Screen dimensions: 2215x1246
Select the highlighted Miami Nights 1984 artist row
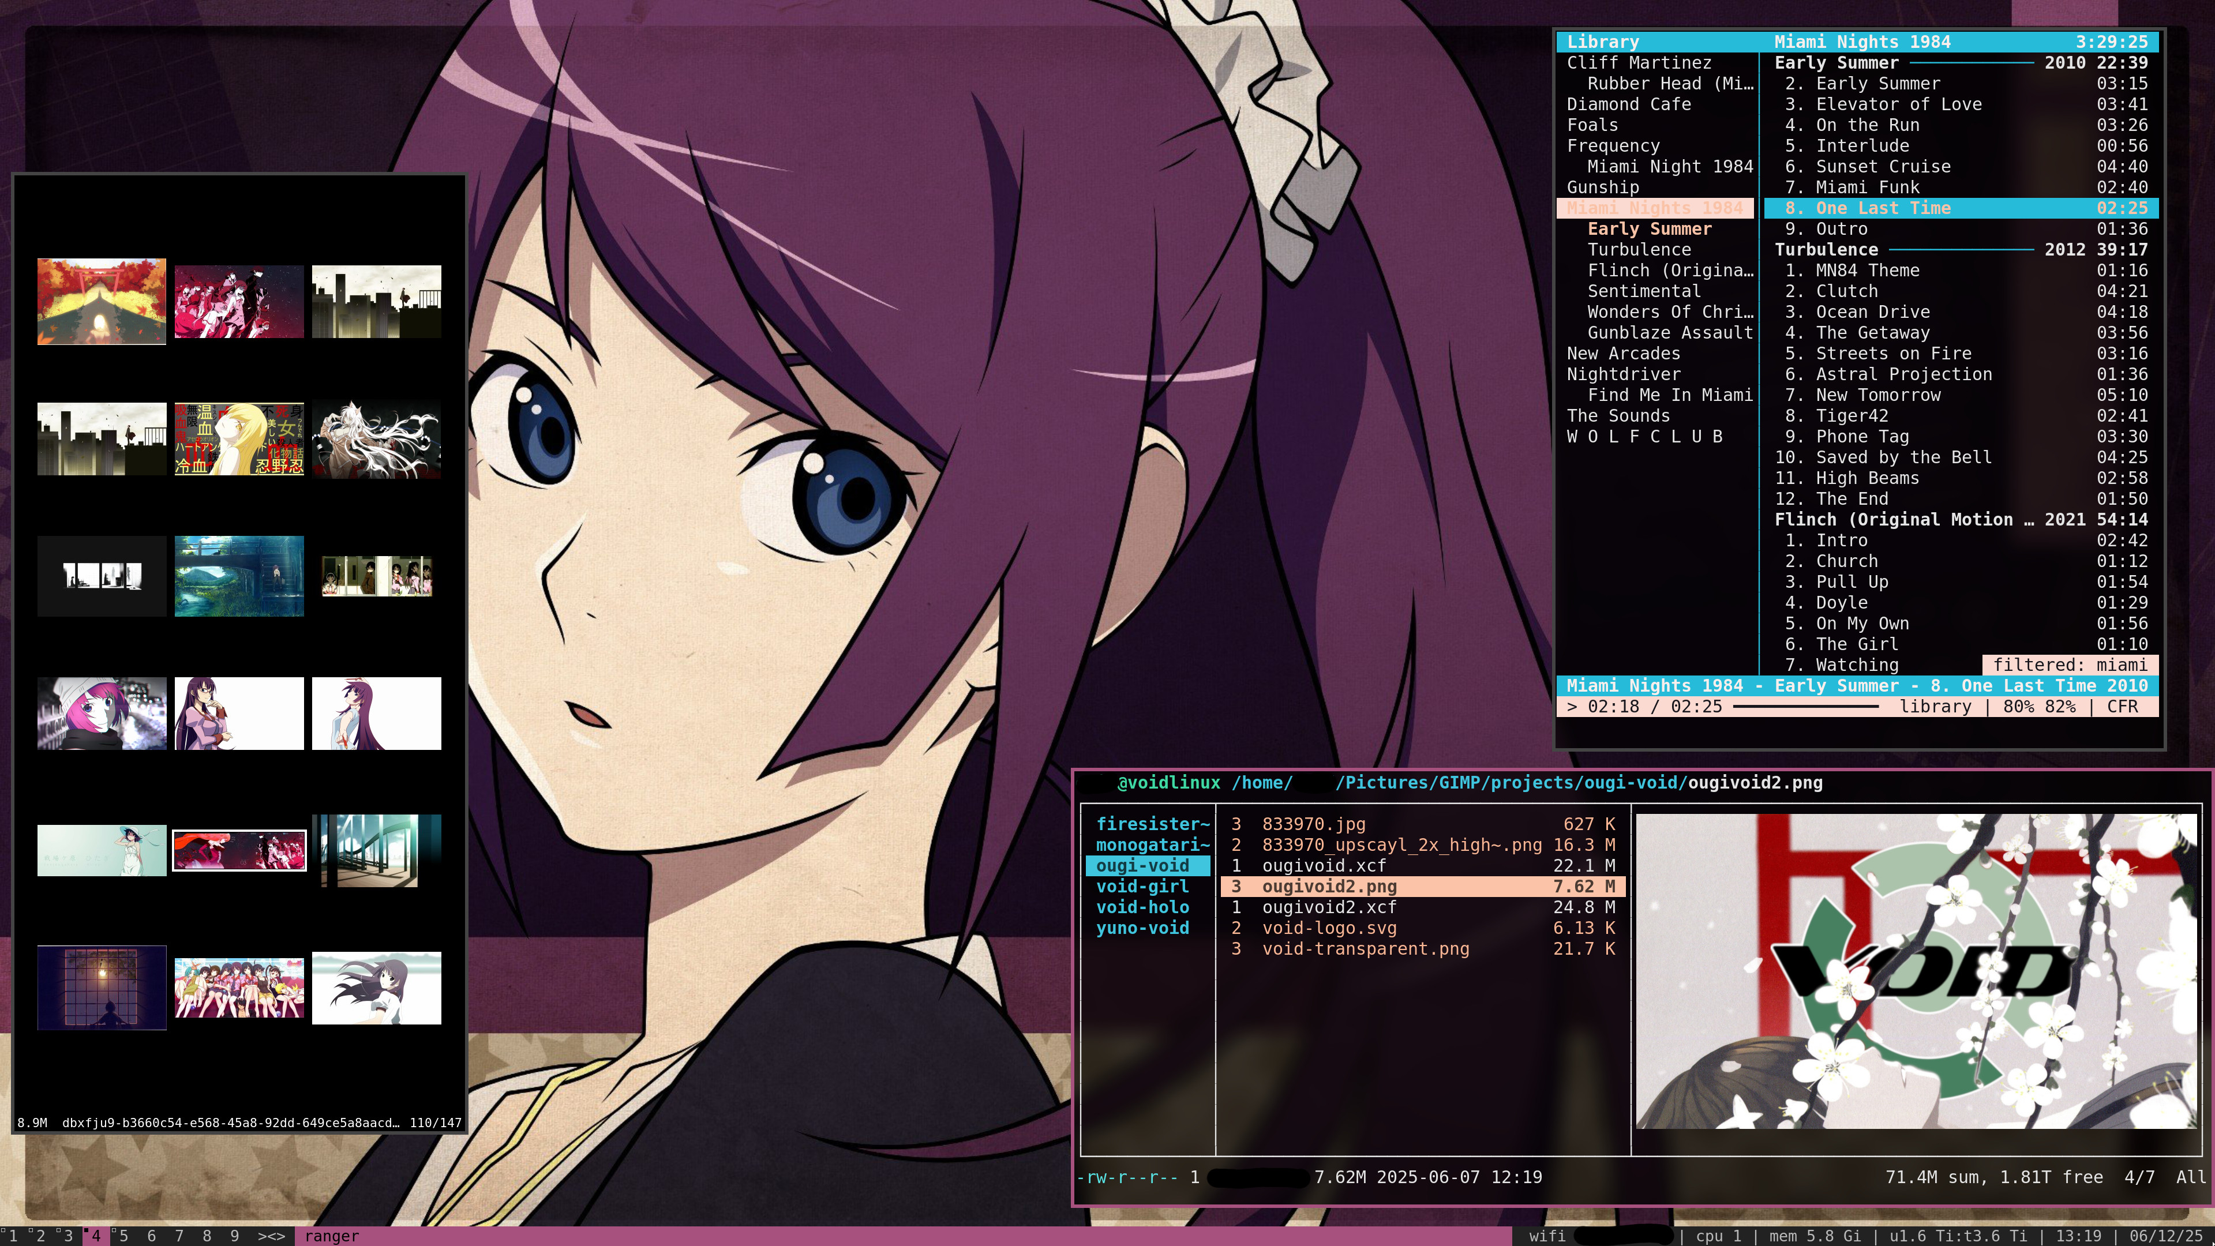tap(1654, 208)
